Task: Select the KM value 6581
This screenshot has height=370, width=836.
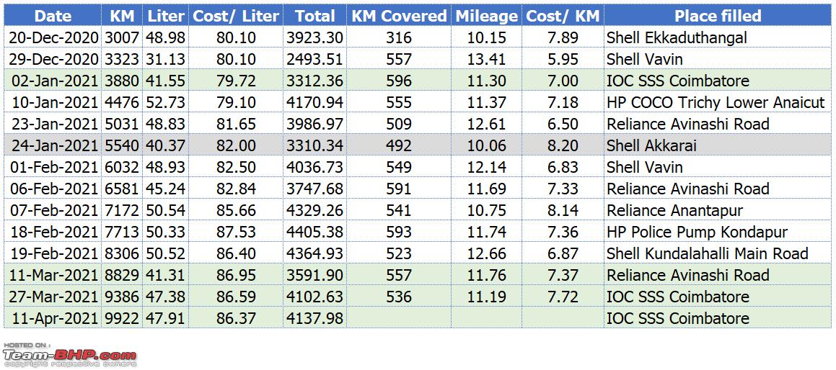Action: tap(122, 189)
